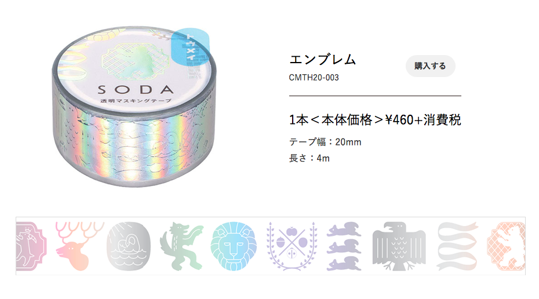Select the テープ幅：20mm specification line

[x=325, y=142]
